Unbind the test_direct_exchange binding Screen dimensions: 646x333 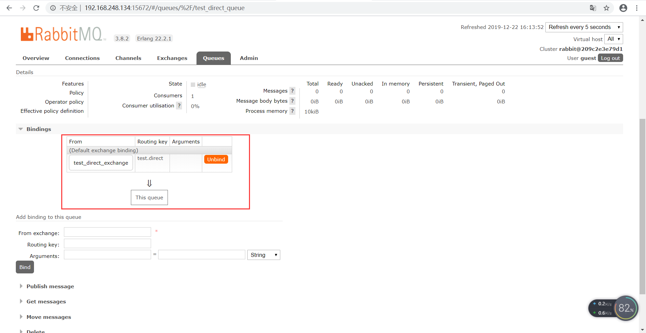[216, 159]
